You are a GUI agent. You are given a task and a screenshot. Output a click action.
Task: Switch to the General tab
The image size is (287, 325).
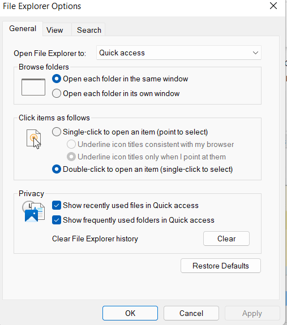click(x=23, y=29)
